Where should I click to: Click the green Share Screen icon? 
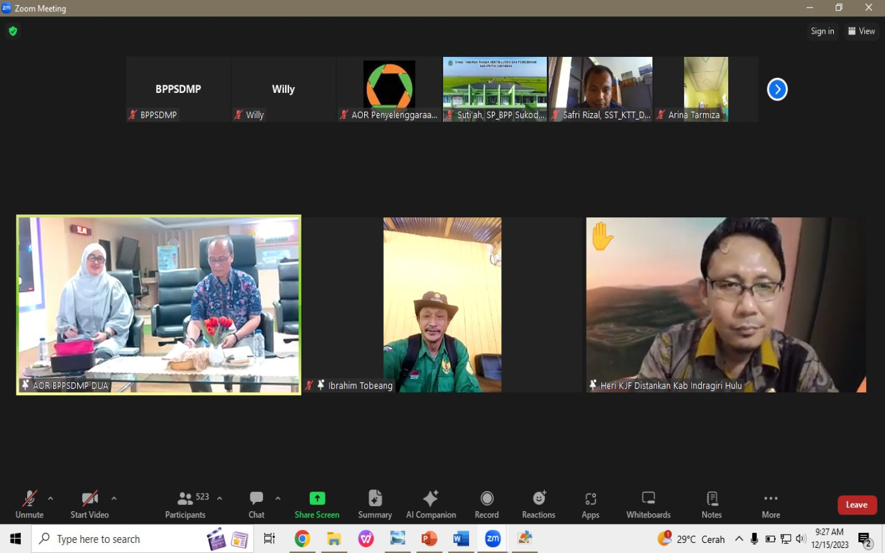[317, 498]
